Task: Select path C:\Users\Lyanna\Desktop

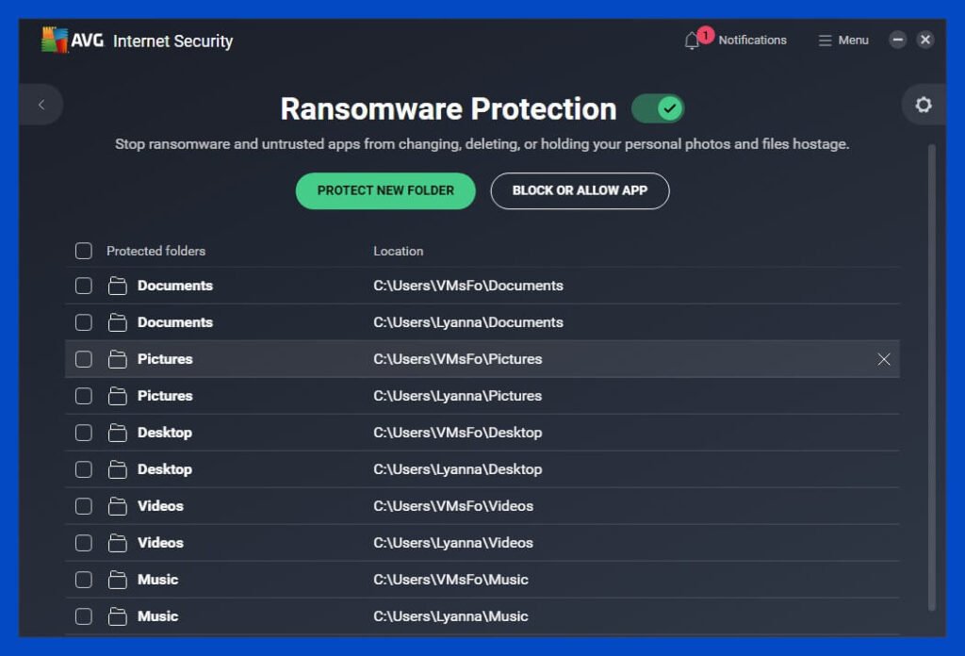Action: pyautogui.click(x=458, y=469)
